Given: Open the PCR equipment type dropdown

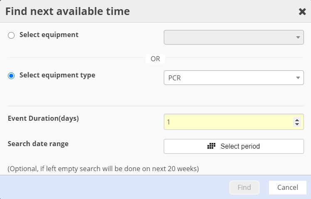Looking at the screenshot, I should [230, 77].
